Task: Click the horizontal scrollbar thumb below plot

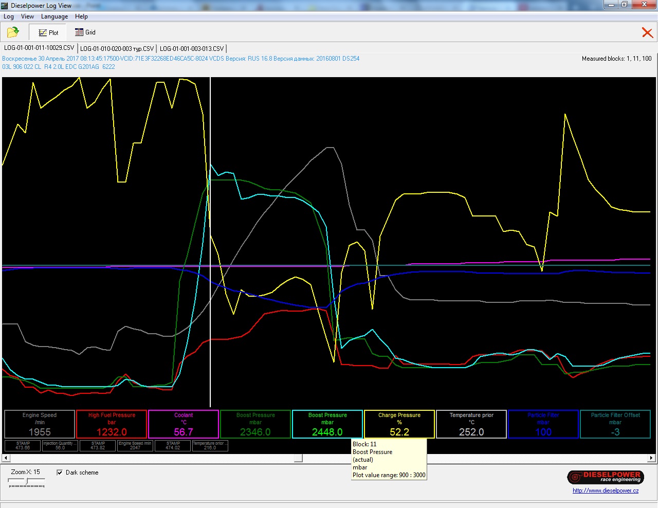Action: (298, 458)
